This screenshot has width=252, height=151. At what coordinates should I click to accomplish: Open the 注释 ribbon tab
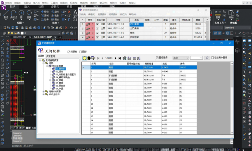click(x=41, y=7)
